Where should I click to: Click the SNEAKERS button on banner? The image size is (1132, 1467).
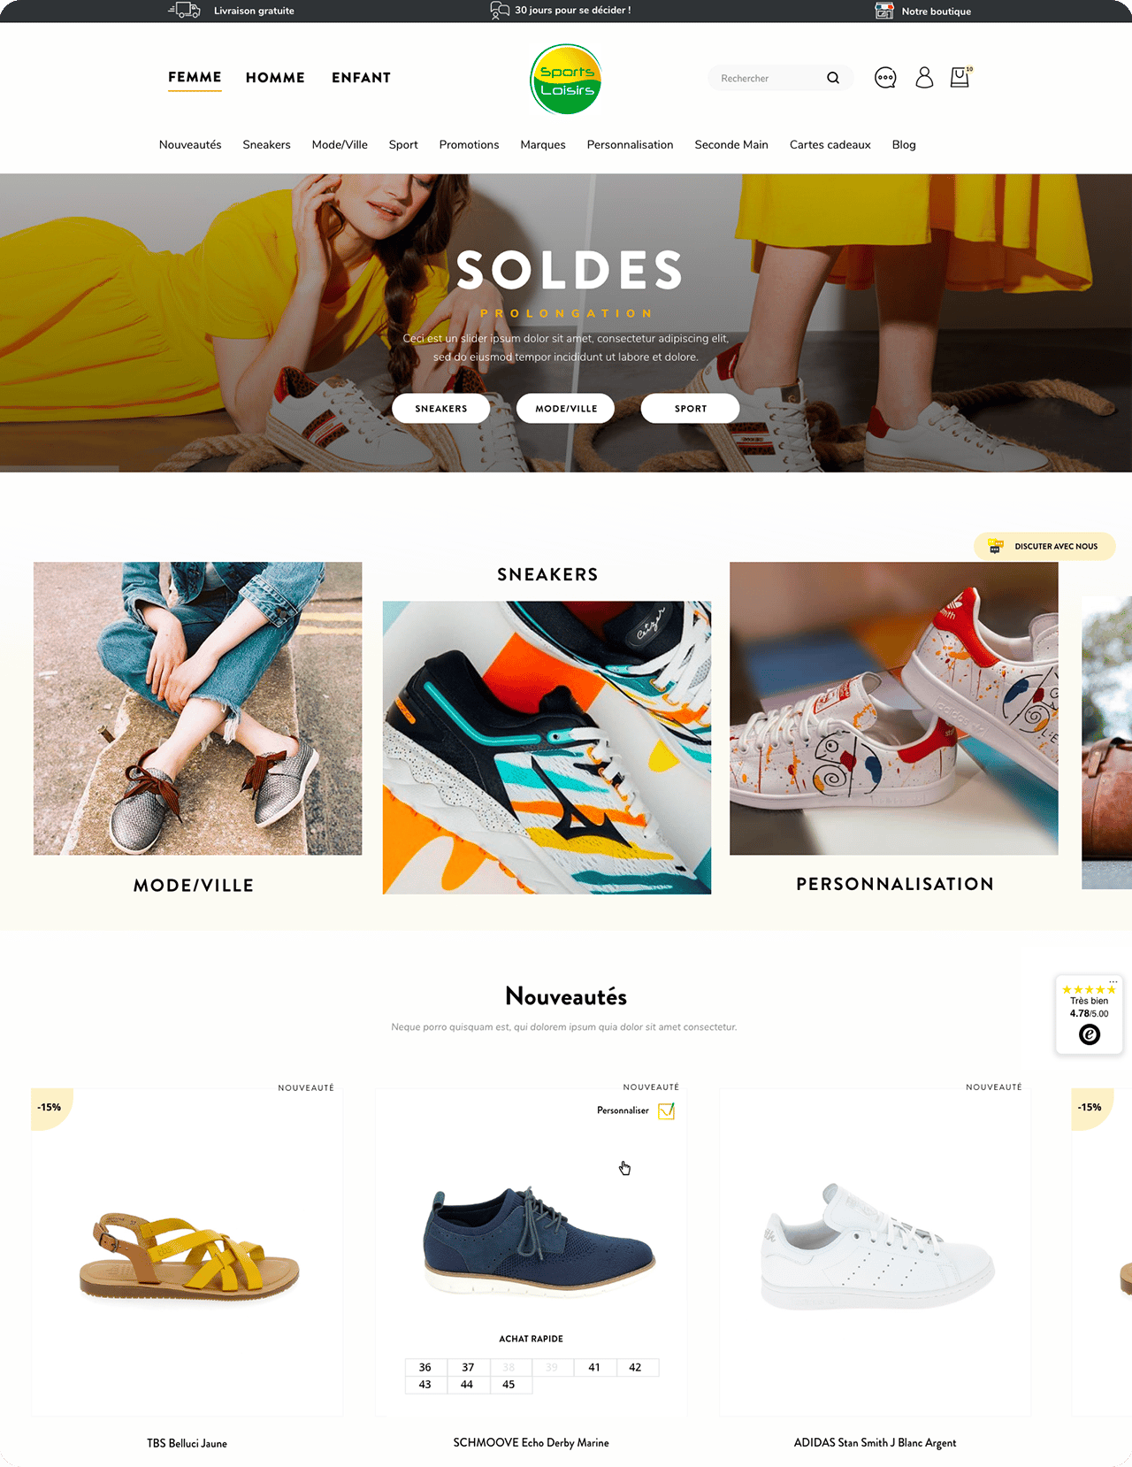[441, 409]
